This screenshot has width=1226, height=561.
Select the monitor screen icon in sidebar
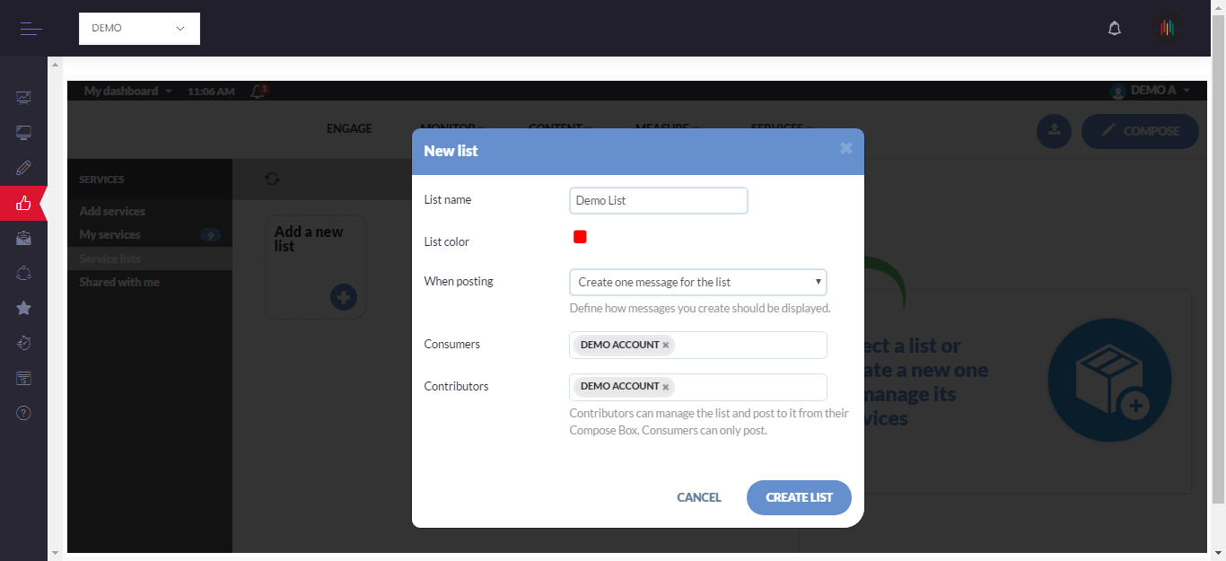(x=24, y=133)
